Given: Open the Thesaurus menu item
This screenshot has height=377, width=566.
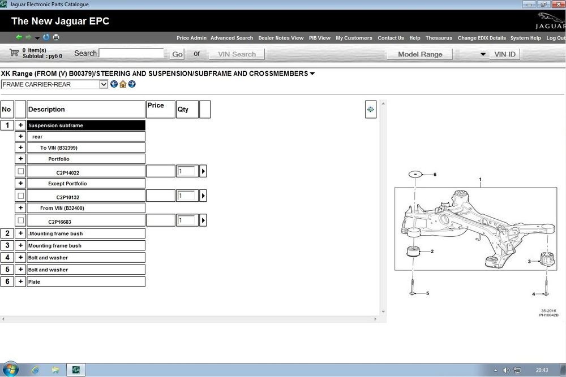Looking at the screenshot, I should [439, 38].
